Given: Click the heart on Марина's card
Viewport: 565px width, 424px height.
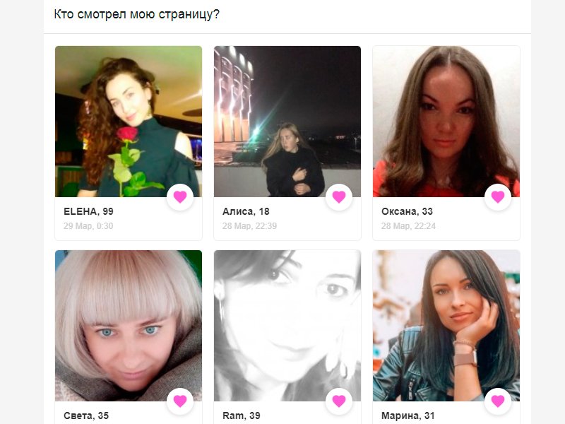Looking at the screenshot, I should point(498,401).
